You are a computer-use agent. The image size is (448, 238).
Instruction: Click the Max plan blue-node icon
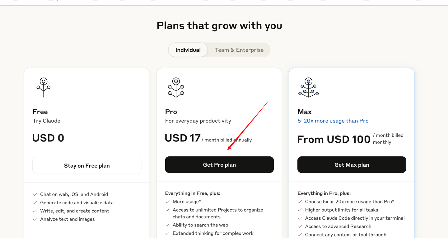(308, 87)
